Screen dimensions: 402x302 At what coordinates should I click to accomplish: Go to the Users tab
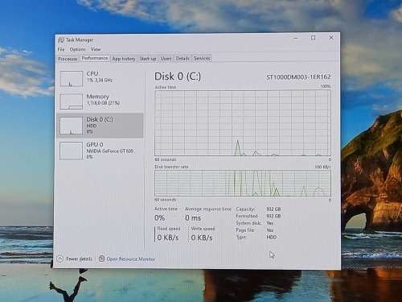pyautogui.click(x=166, y=58)
